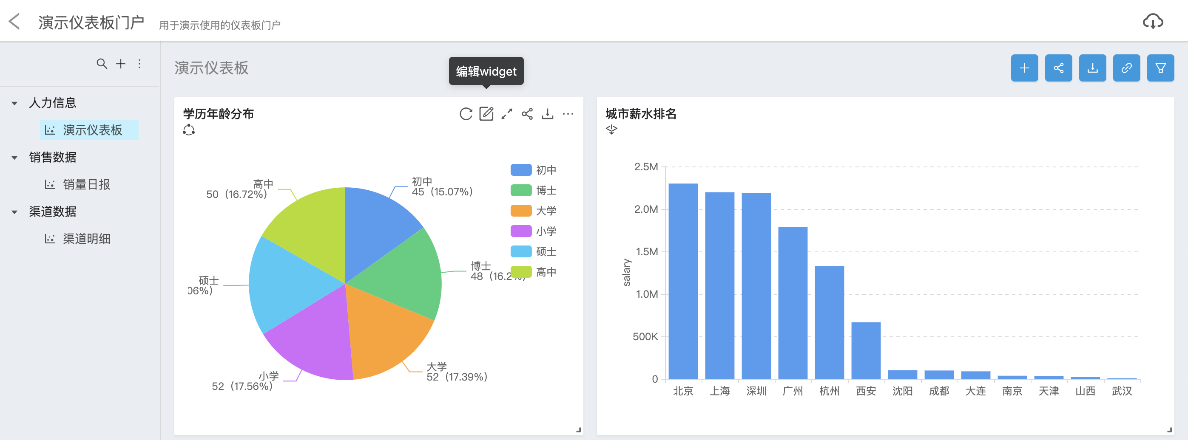The image size is (1188, 440).
Task: Open the 渠道明细 dashboard
Action: 86,239
